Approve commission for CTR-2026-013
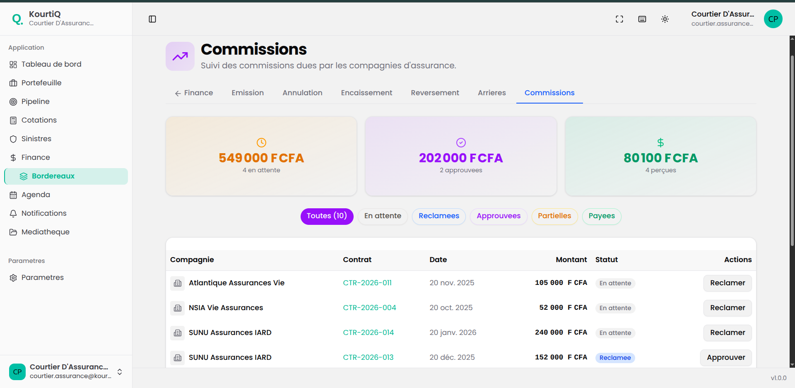The height and width of the screenshot is (388, 795). 725,357
